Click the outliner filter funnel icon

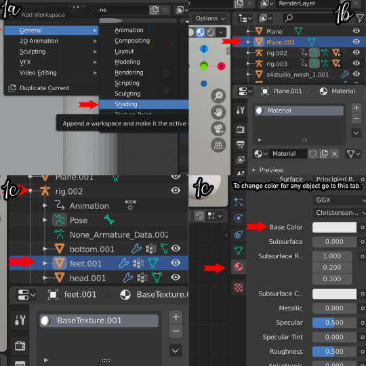[x=360, y=18]
